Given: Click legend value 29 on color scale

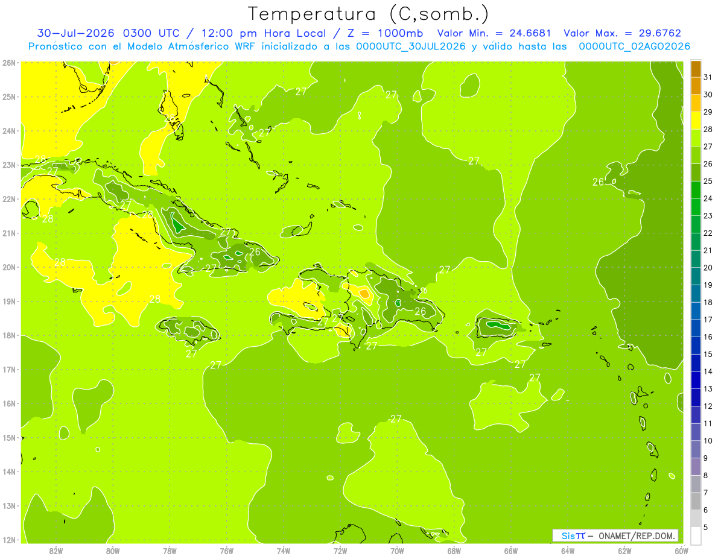Looking at the screenshot, I should [708, 112].
